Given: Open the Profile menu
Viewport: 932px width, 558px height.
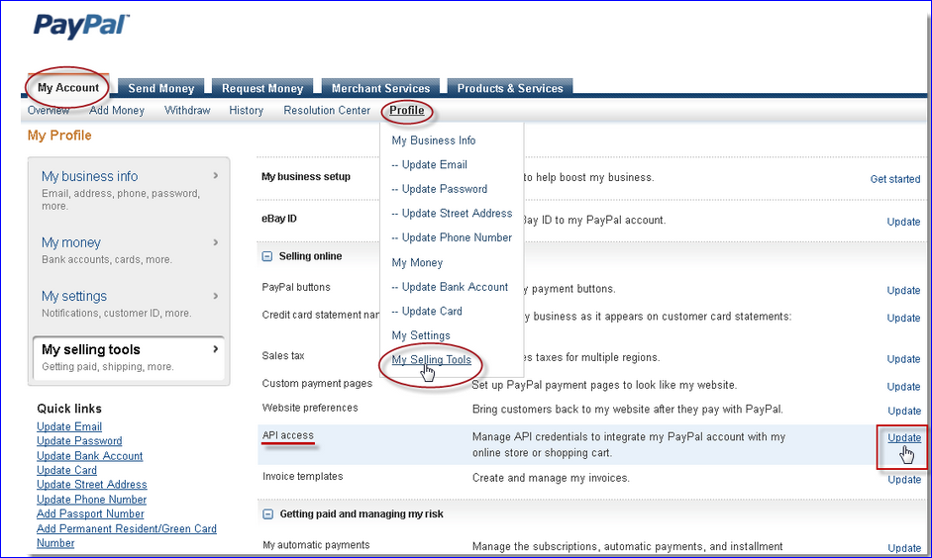Looking at the screenshot, I should point(406,111).
